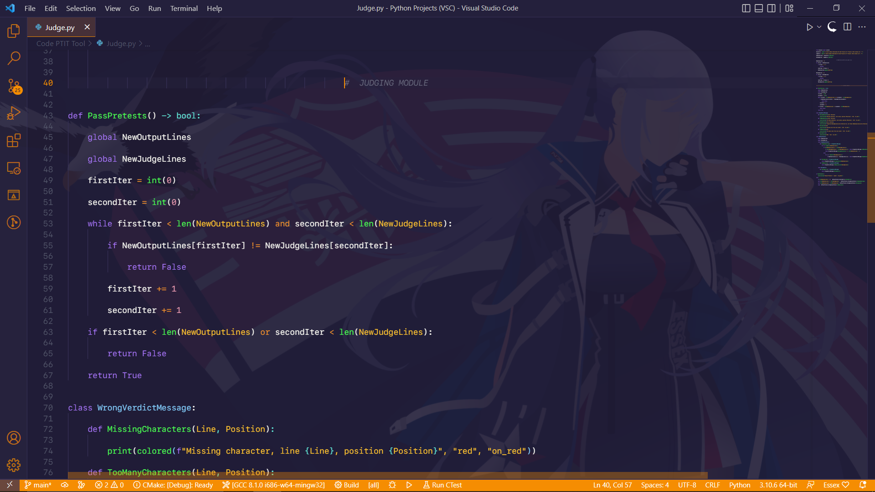875x492 pixels.
Task: Open the Extensions view icon
Action: click(14, 140)
